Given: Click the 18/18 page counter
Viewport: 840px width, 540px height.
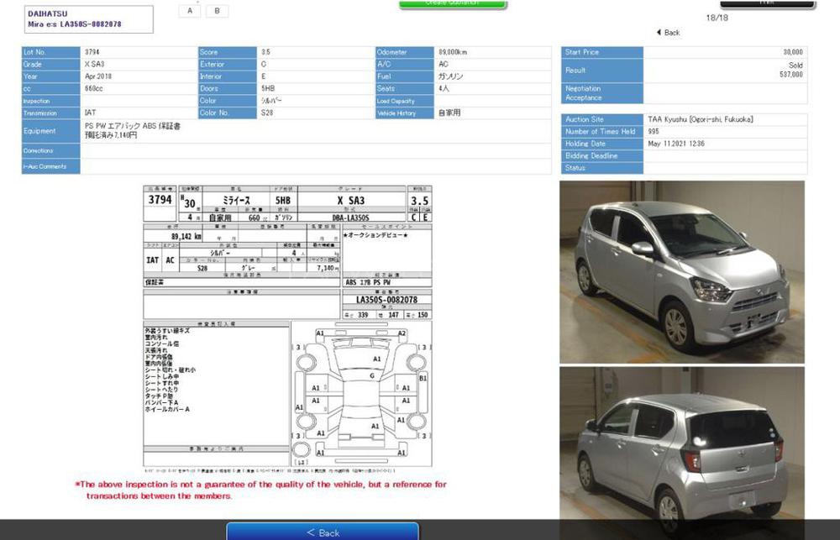Looking at the screenshot, I should tap(717, 17).
